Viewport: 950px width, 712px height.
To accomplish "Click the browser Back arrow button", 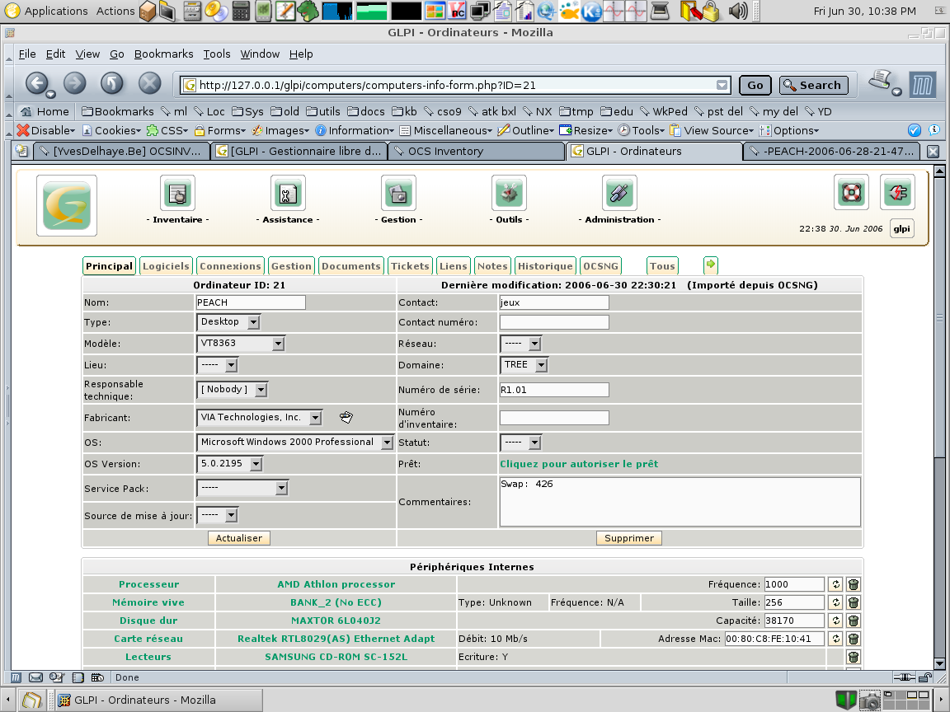I will tap(38, 83).
